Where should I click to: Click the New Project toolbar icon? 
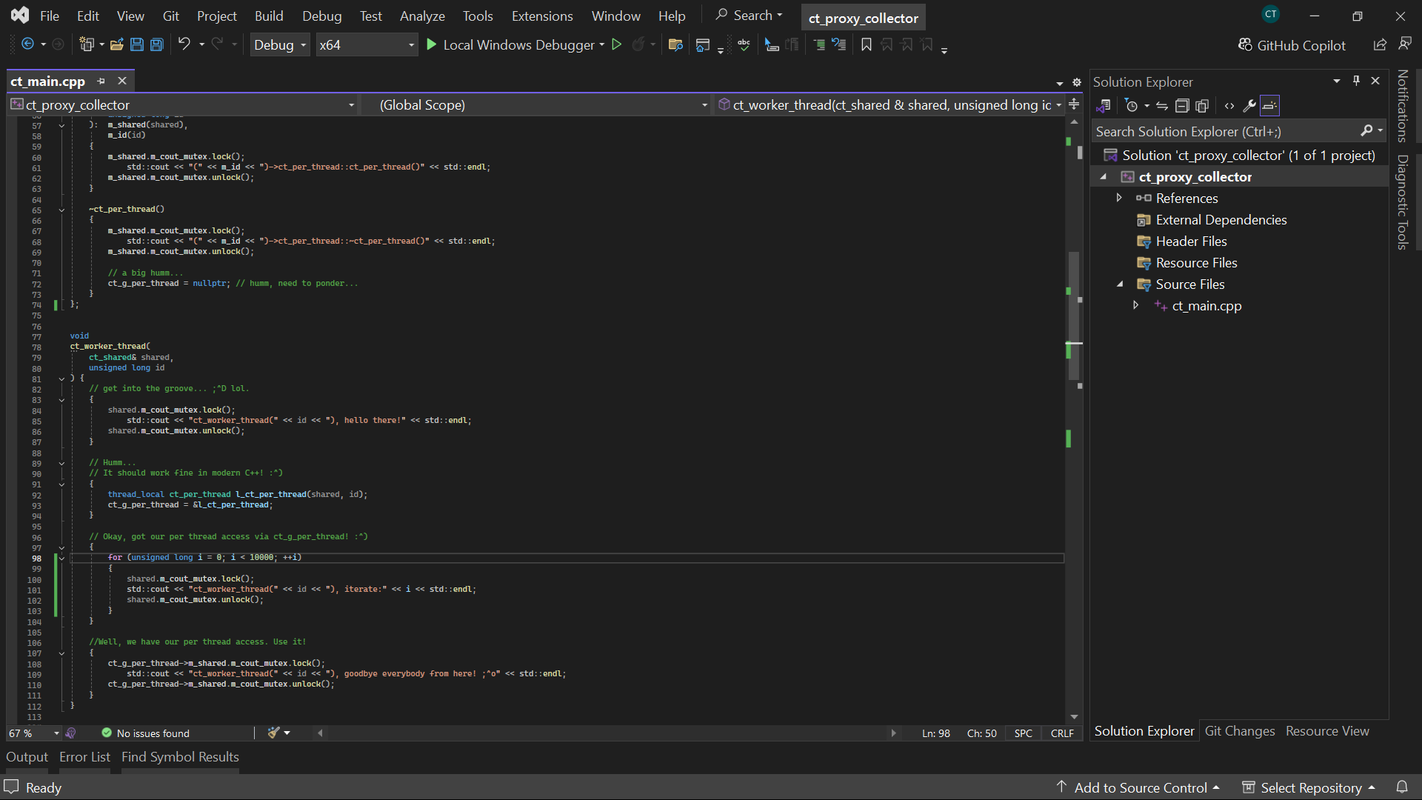[87, 44]
